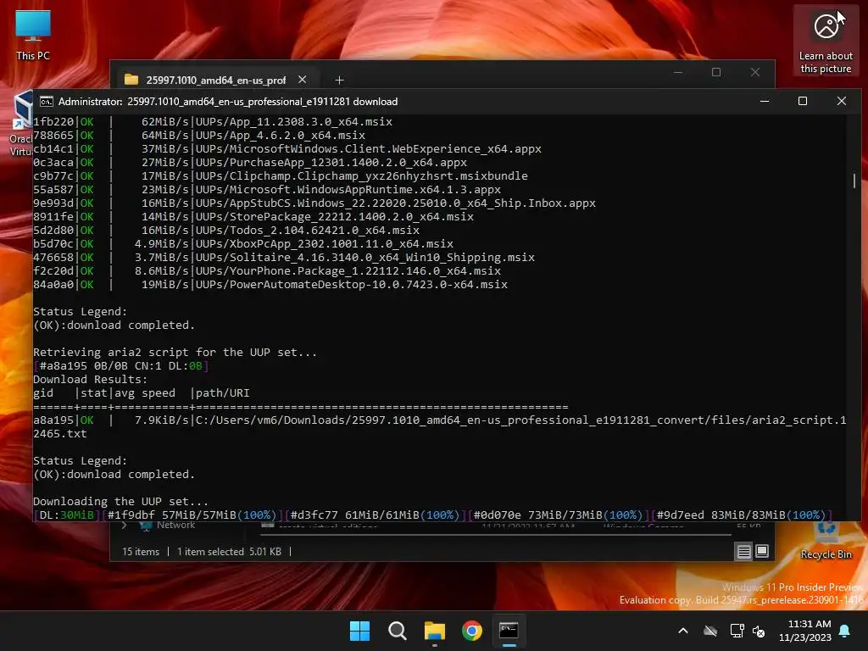Click the '15 items' status text

(141, 551)
